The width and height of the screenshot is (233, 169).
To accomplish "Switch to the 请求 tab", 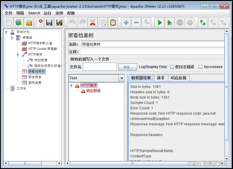I will 161,78.
